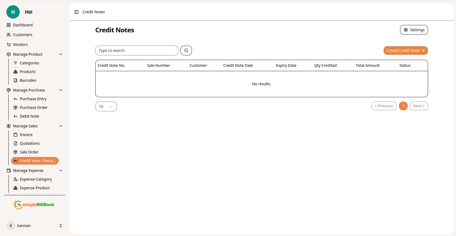Click the Next page button
This screenshot has height=236, width=456.
[x=419, y=106]
